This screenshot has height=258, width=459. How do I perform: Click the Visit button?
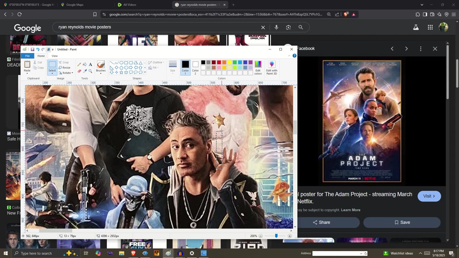tap(429, 196)
